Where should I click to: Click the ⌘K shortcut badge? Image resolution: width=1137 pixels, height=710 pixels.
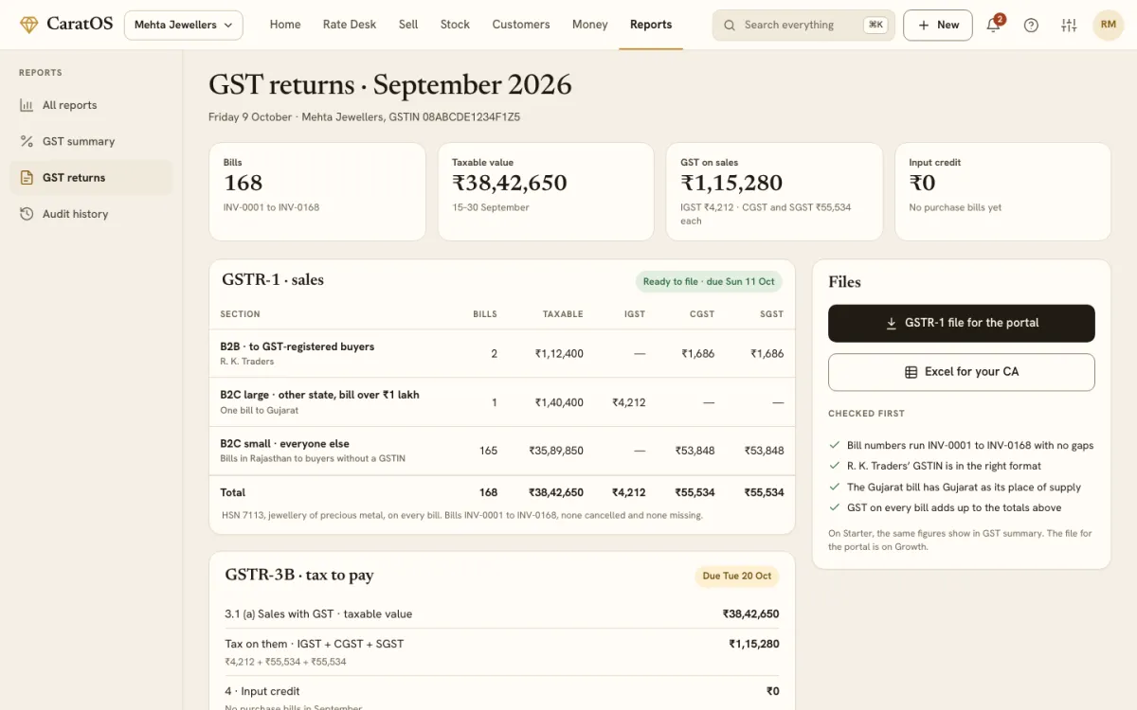click(x=875, y=26)
